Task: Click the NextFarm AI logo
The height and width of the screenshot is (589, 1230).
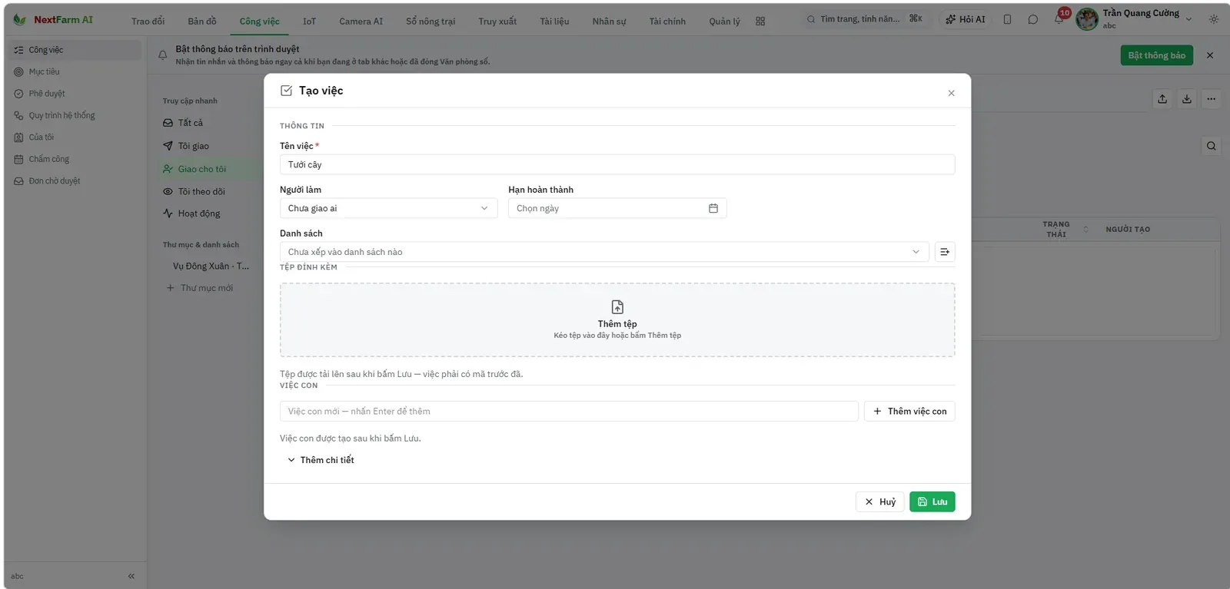Action: click(x=53, y=20)
